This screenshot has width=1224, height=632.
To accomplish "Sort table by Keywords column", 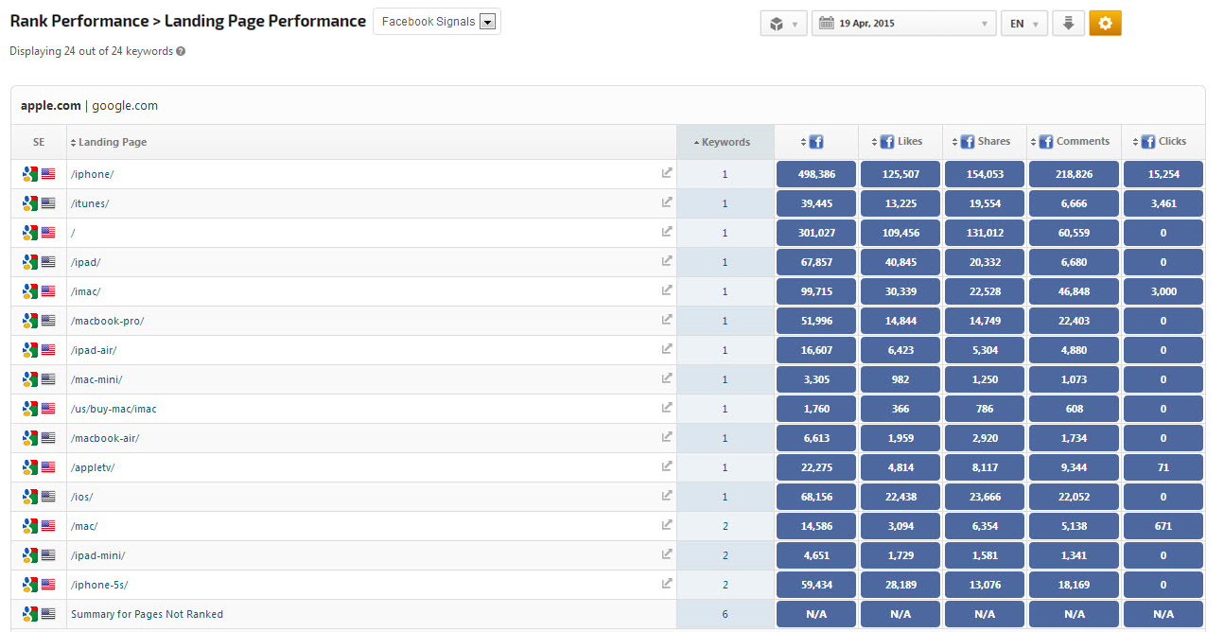I will click(725, 142).
